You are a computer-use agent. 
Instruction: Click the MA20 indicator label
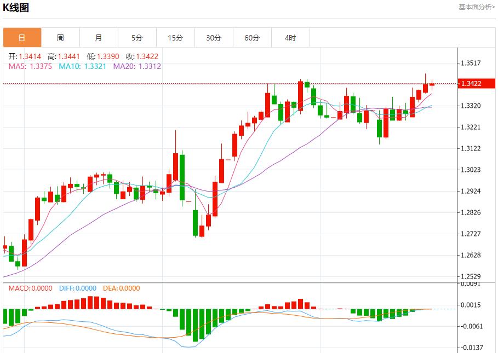tap(137, 66)
